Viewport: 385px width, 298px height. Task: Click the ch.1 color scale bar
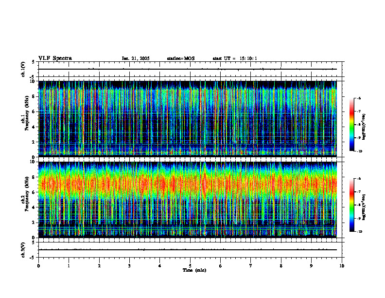point(351,125)
